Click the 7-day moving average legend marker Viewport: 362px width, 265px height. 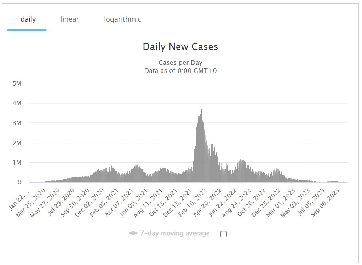pyautogui.click(x=132, y=233)
